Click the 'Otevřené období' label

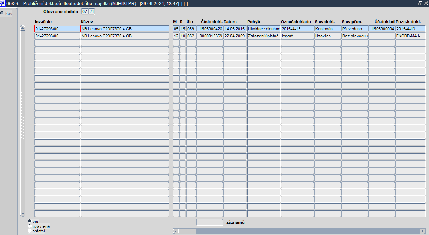click(x=61, y=12)
